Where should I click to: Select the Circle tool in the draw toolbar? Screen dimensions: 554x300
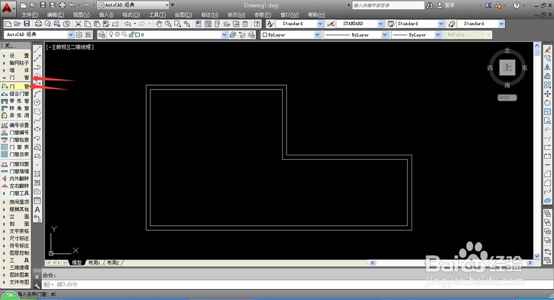pos(37,102)
